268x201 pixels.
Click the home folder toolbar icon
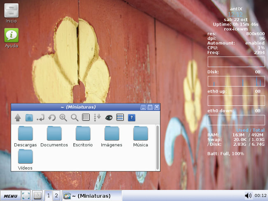[29, 118]
